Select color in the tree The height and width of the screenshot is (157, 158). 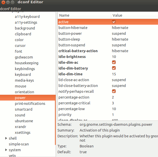point(19,40)
